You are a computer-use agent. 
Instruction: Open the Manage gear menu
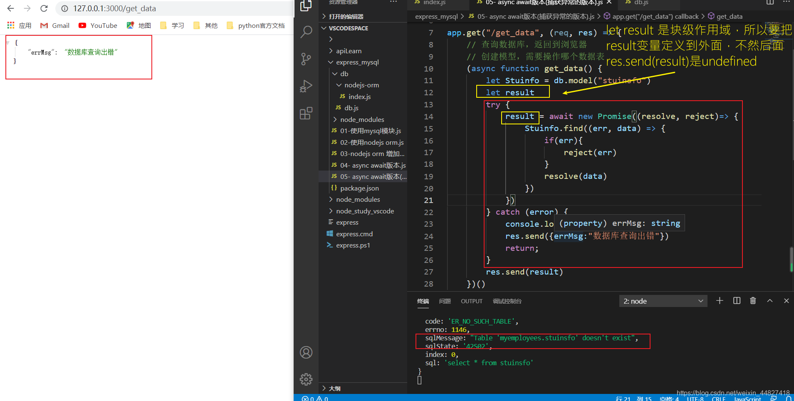[x=306, y=379]
